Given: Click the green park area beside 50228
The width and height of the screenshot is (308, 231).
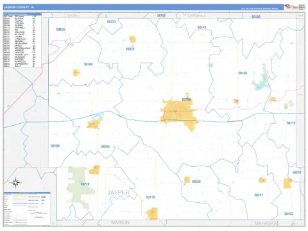Looking at the screenshot, I should click(x=80, y=188).
